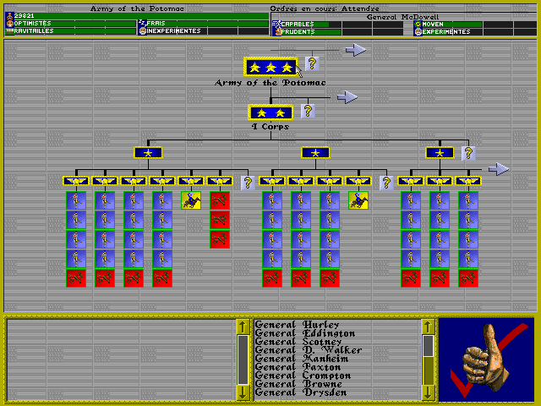This screenshot has height=406, width=541.
Task: Click the arrow next to the red army line
Action: pyautogui.click(x=356, y=50)
